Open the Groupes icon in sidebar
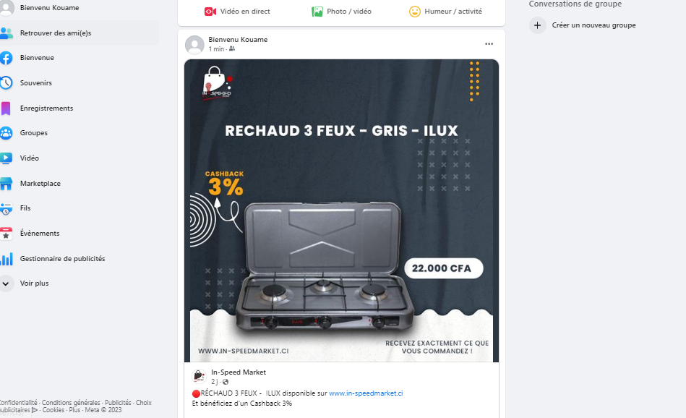Viewport: 686px width, 418px height. (6, 132)
